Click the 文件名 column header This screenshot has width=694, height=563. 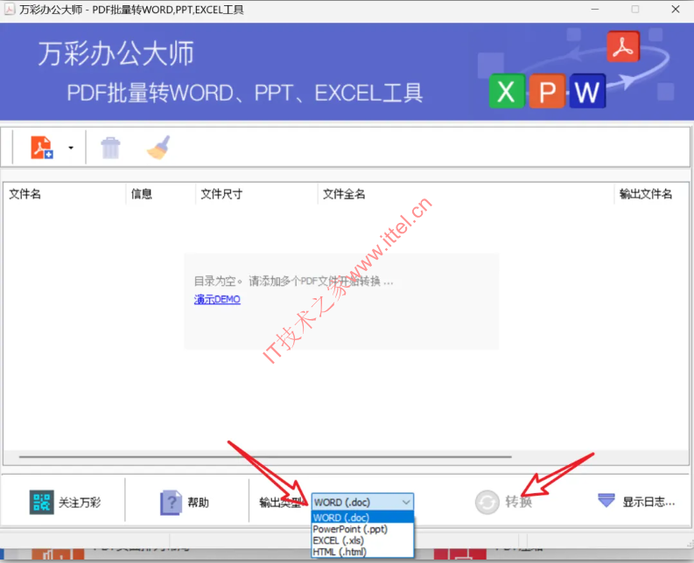(x=25, y=194)
